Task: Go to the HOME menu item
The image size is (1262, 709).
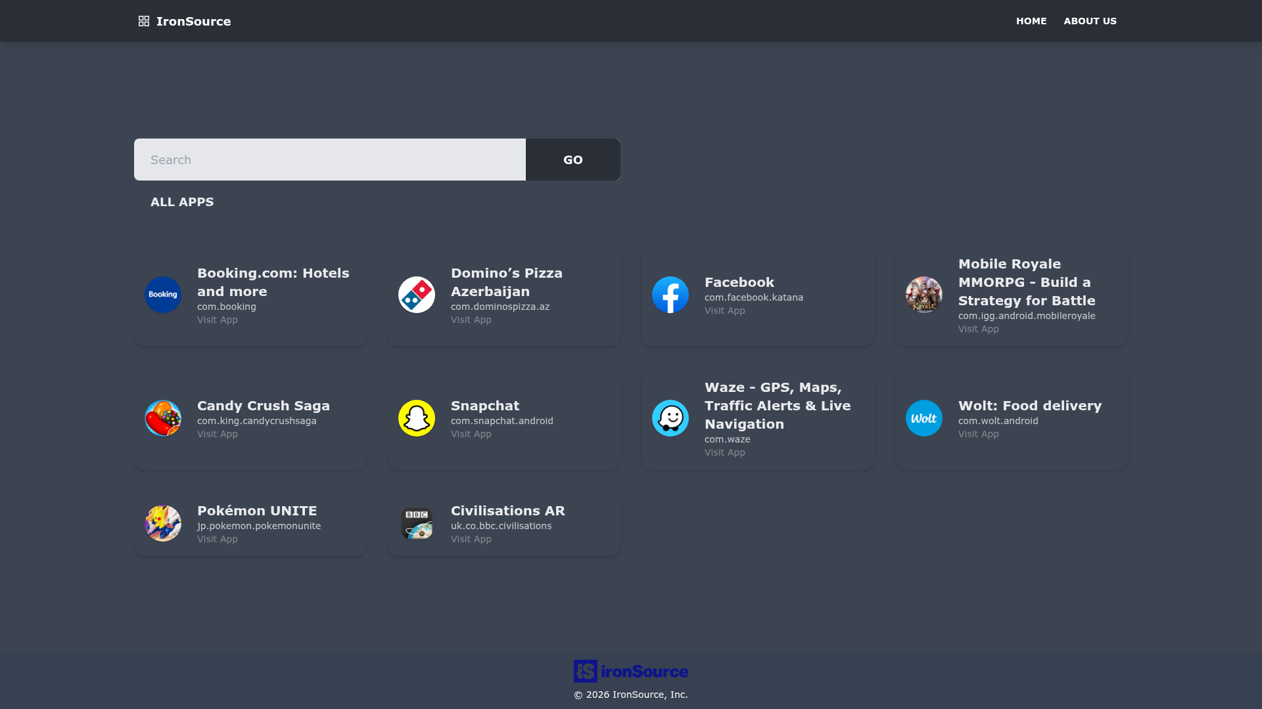Action: (x=1031, y=21)
